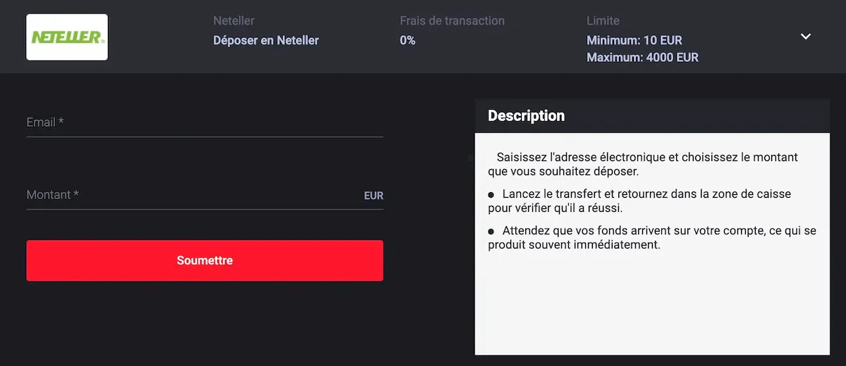The image size is (846, 366).
Task: Click the 'Maximum: 4000 EUR' limit text
Action: (x=642, y=57)
